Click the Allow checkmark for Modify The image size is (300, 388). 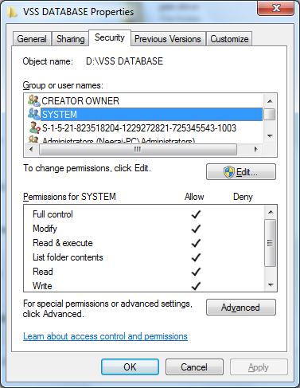coord(196,229)
